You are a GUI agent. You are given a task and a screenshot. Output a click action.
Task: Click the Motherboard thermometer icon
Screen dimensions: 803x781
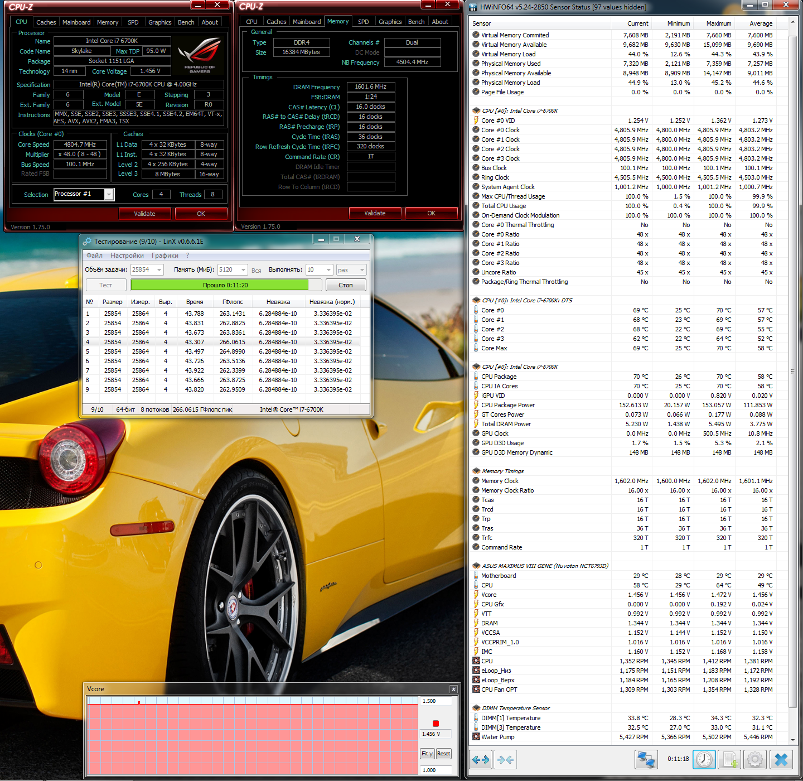click(476, 576)
